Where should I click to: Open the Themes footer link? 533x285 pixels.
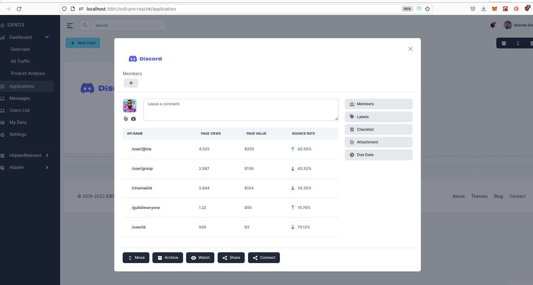[479, 196]
